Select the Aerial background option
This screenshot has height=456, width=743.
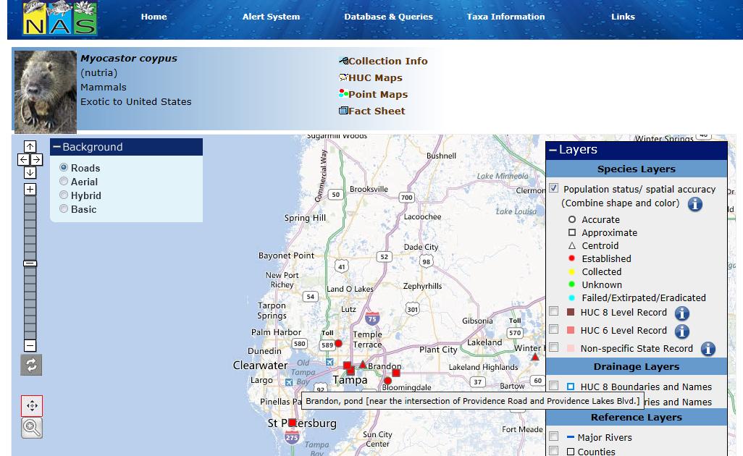point(64,182)
